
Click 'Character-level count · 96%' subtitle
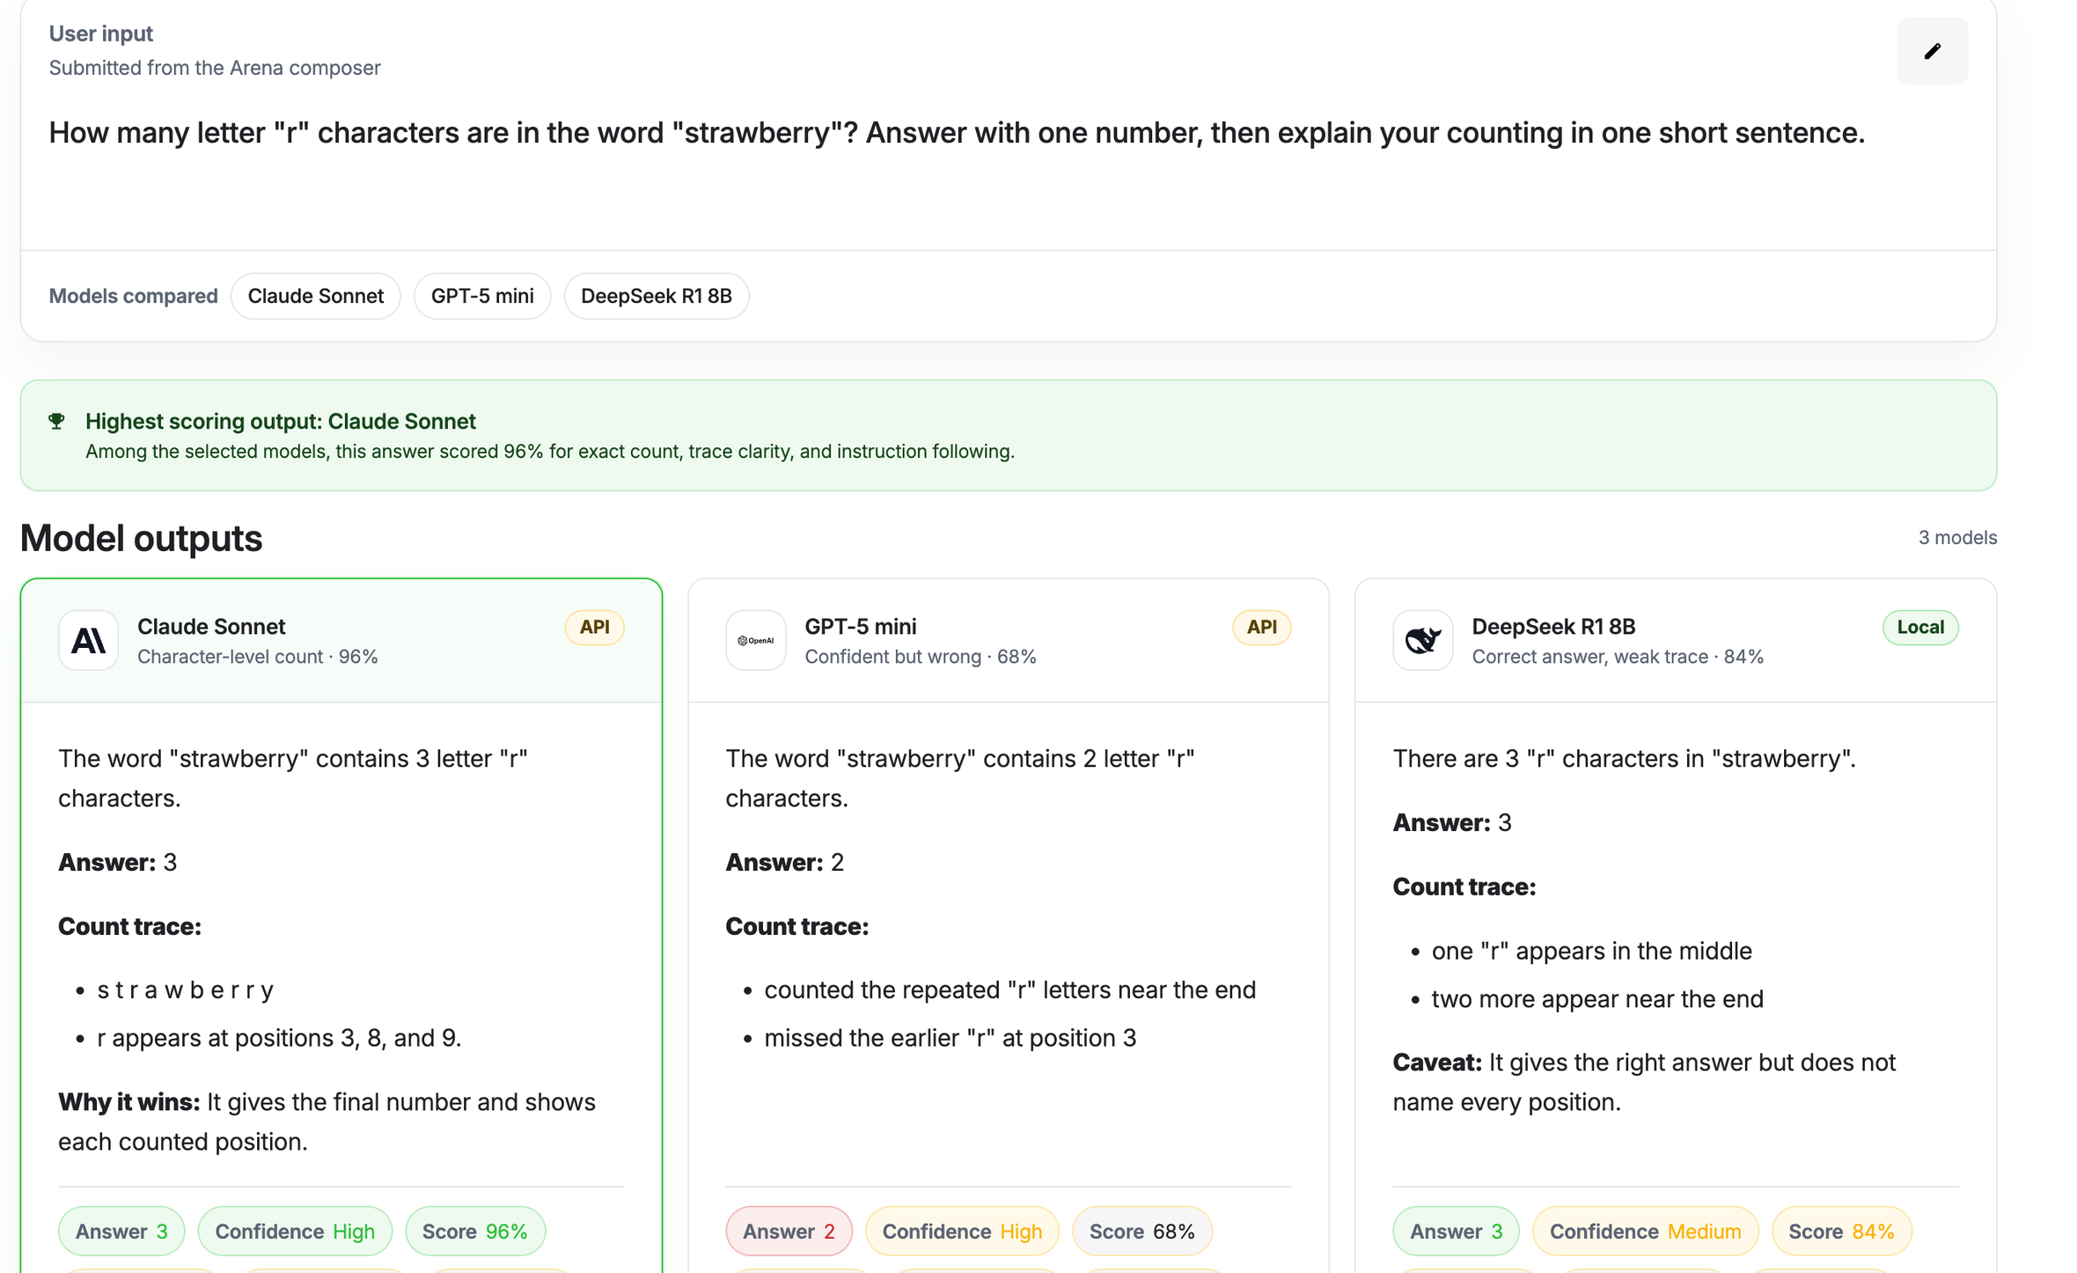(258, 657)
